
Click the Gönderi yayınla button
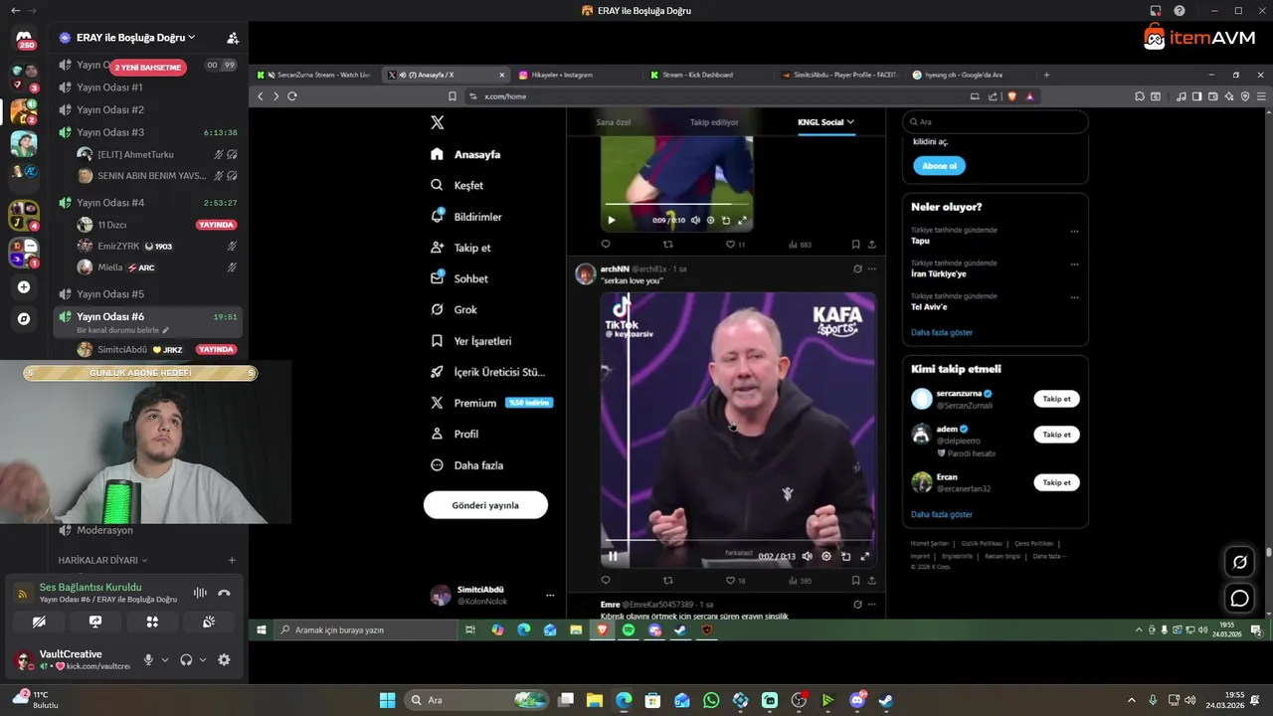click(x=485, y=505)
